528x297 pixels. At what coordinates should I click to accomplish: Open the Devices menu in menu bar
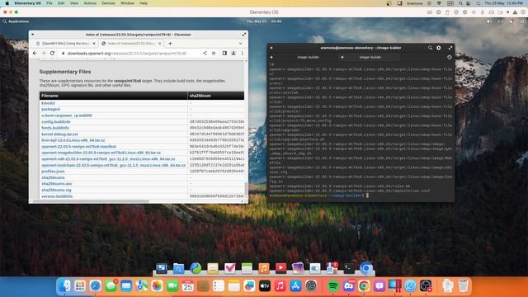(x=108, y=3)
